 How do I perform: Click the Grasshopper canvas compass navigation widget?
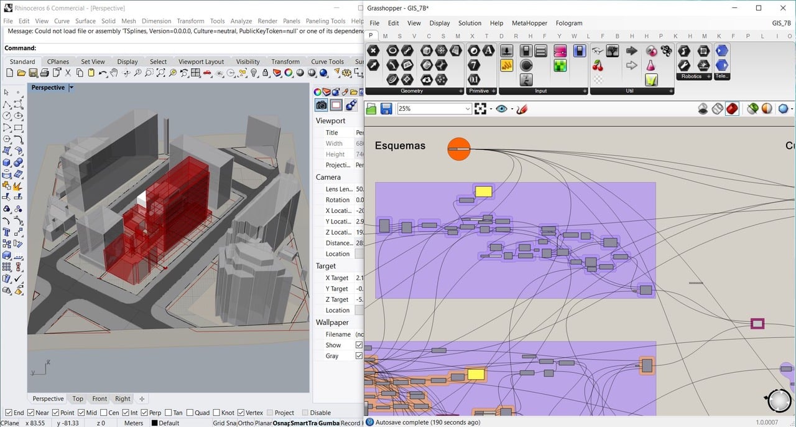pos(779,400)
